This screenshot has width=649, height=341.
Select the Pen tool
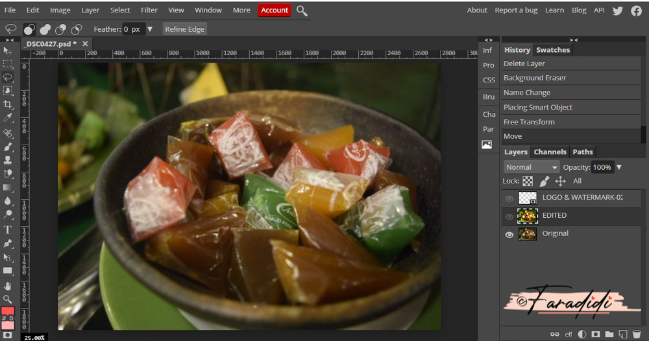pos(7,244)
